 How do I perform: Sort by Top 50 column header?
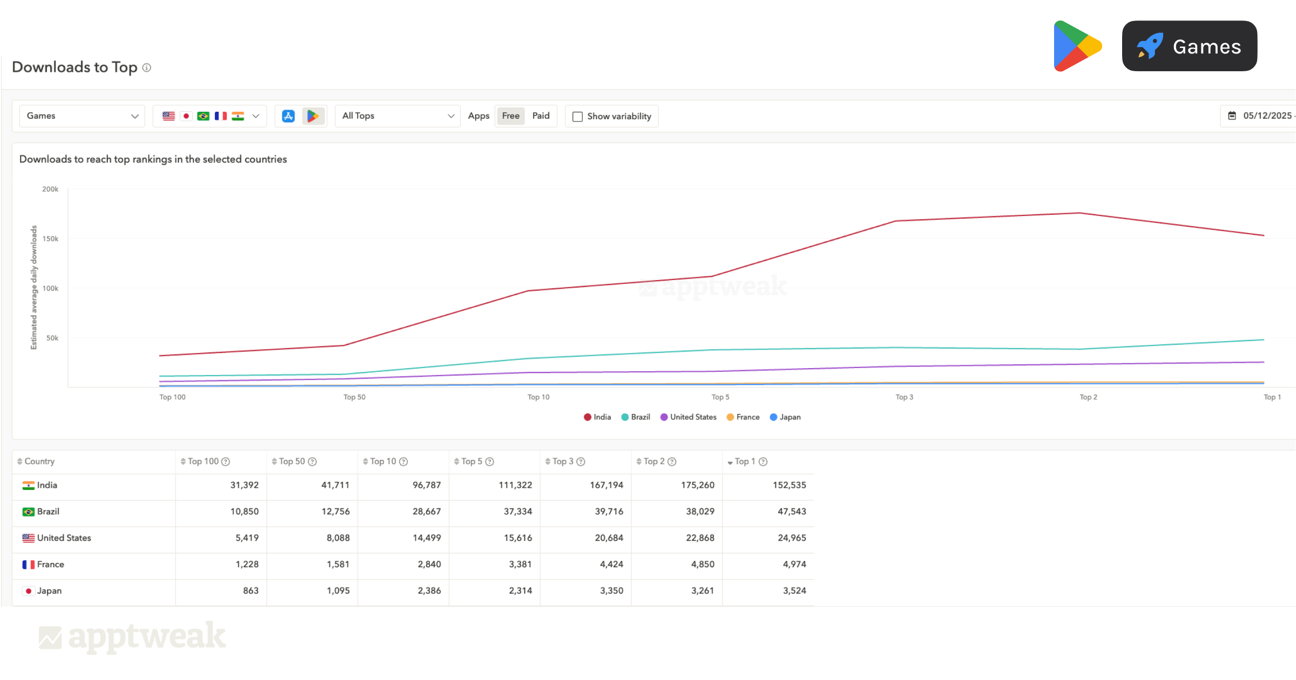tap(288, 461)
